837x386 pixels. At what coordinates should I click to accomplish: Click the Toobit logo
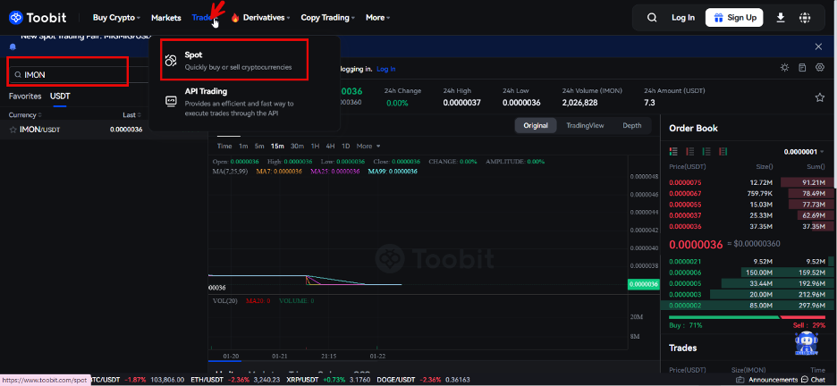pos(42,17)
